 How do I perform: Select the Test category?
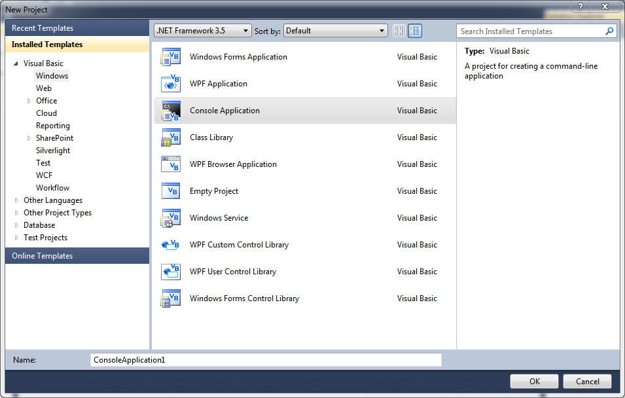click(43, 163)
